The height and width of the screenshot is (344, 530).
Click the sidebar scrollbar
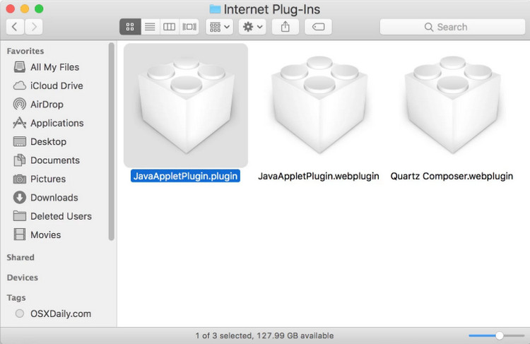111,141
